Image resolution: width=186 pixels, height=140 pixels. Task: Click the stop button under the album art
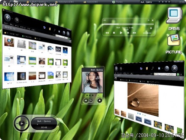100,100
